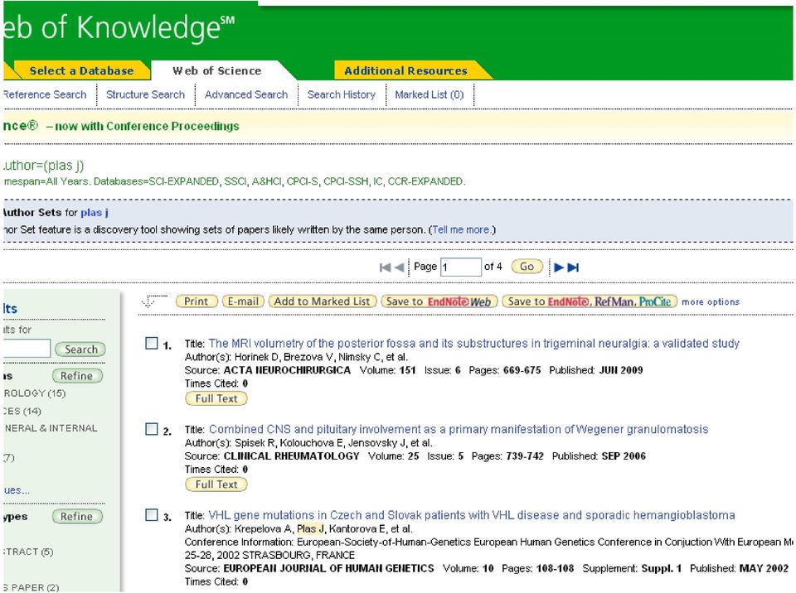Image resolution: width=796 pixels, height=593 pixels.
Task: Click Full Text button for result 2
Action: 216,485
